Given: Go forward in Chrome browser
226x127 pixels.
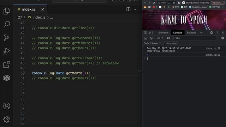Looking at the screenshot, I should (149, 3).
